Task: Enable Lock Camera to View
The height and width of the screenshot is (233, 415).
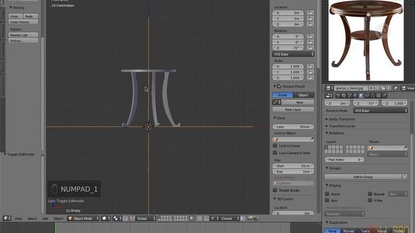Action: [275, 153]
